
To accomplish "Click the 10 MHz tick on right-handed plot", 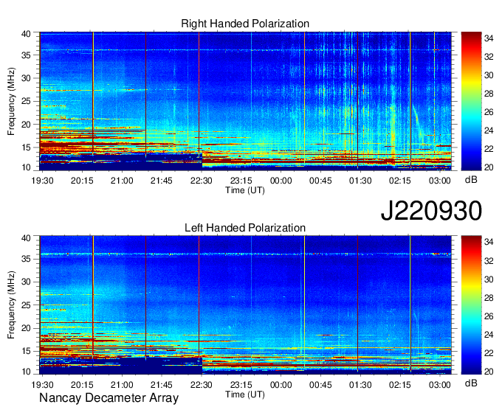I will tap(26, 167).
